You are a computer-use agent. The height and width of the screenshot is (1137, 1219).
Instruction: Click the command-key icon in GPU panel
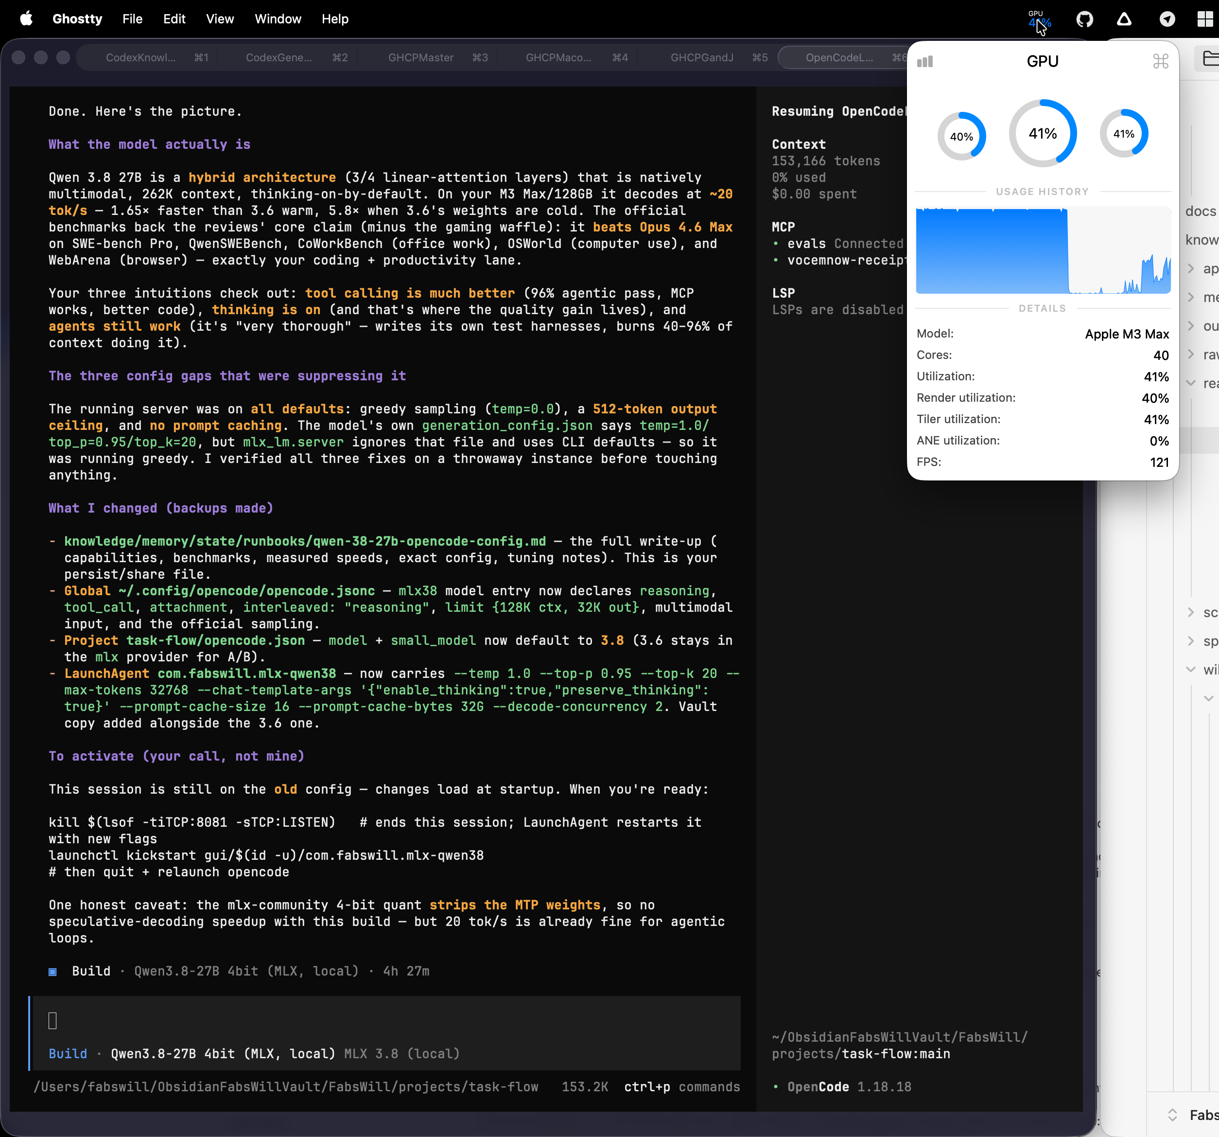click(x=1160, y=61)
